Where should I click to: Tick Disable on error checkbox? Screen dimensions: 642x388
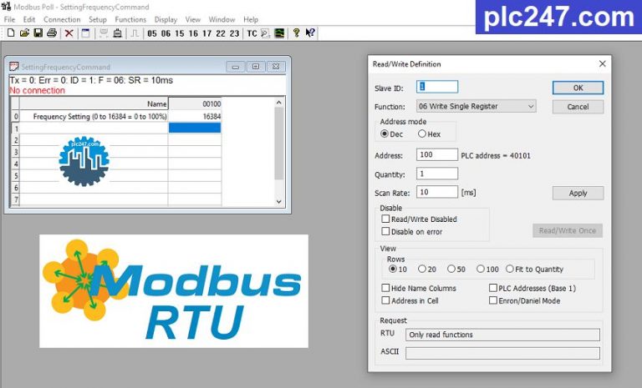tap(385, 231)
